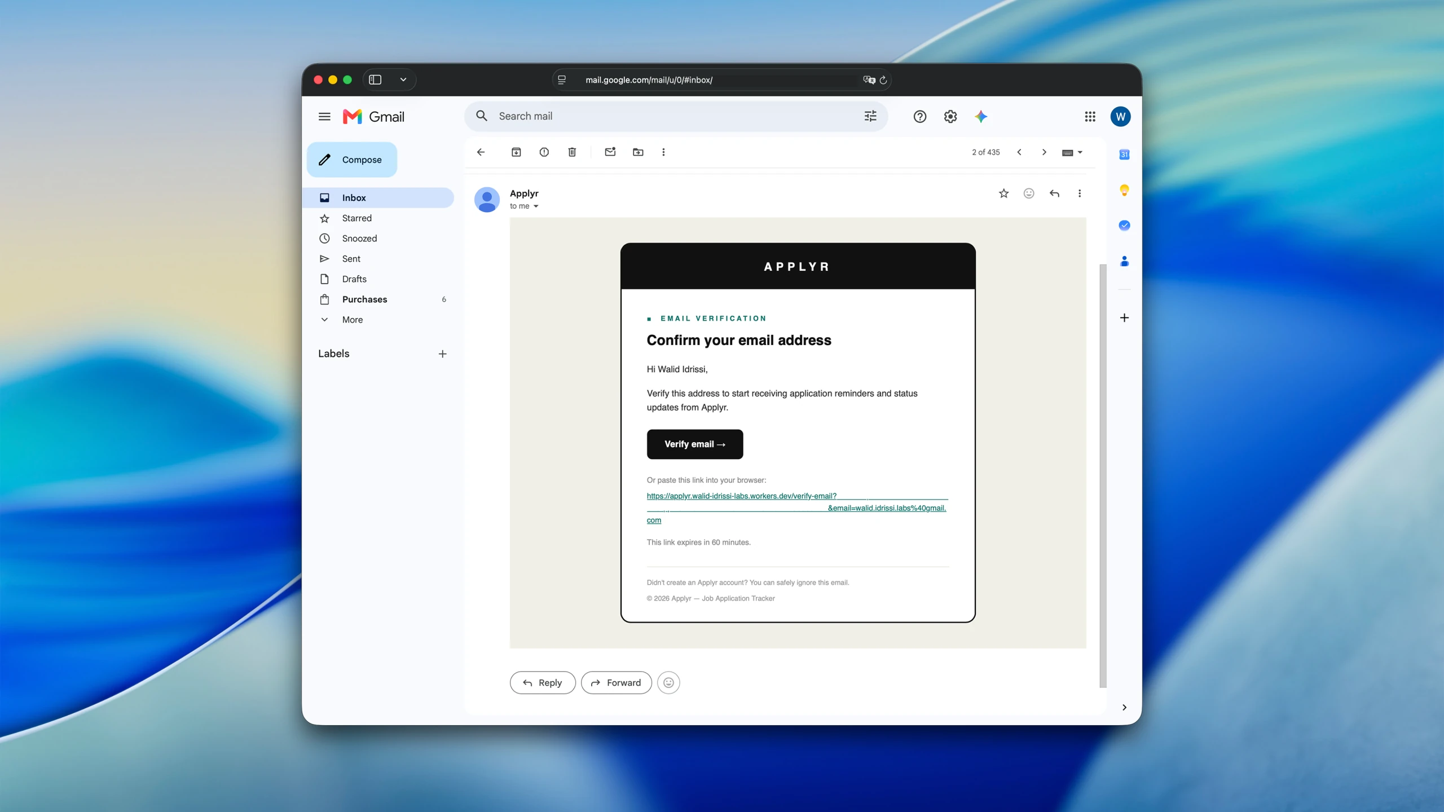Click the Gmail logo

pyautogui.click(x=373, y=117)
